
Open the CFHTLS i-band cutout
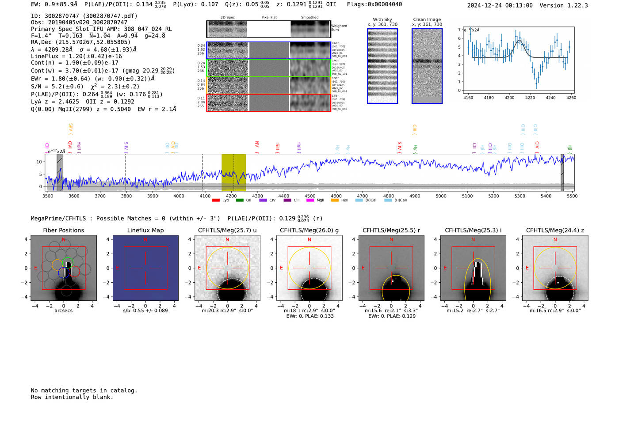473,268
